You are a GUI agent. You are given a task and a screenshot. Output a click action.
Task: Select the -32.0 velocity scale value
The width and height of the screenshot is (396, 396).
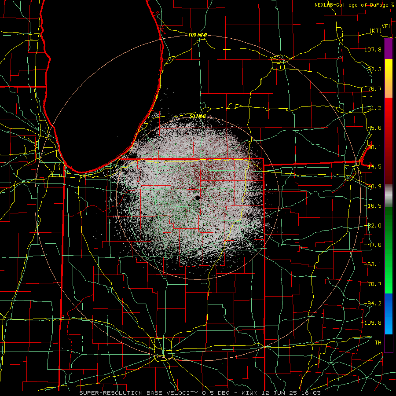[373, 226]
